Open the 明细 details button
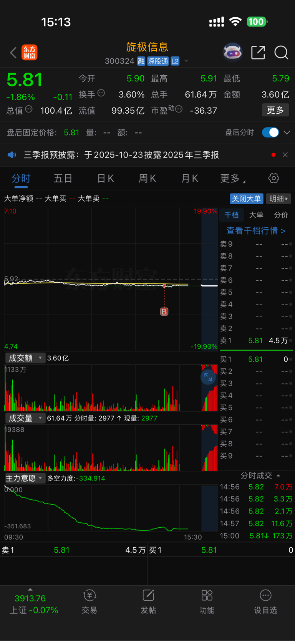The width and height of the screenshot is (295, 641). (x=278, y=199)
